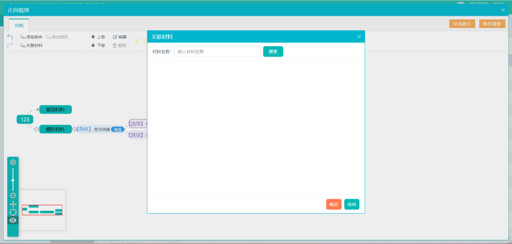Image resolution: width=512 pixels, height=244 pixels.
Task: Select the 基础材料 node
Action: point(55,109)
